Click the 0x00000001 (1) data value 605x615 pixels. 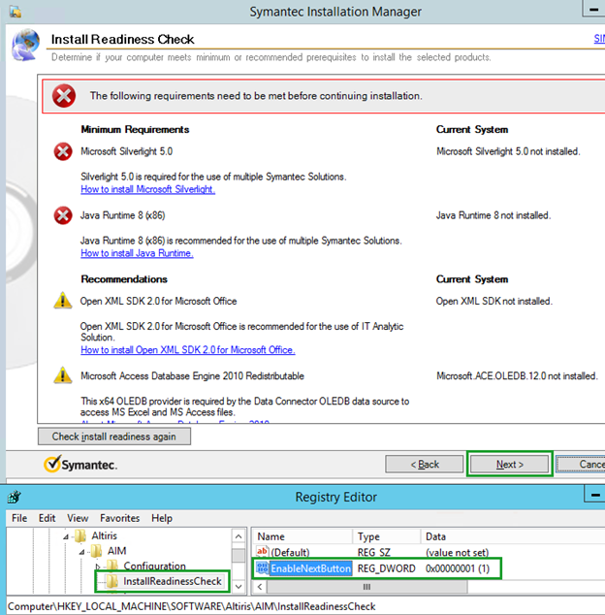[x=458, y=568]
